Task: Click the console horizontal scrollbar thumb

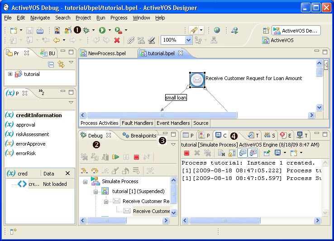Action: click(224, 220)
